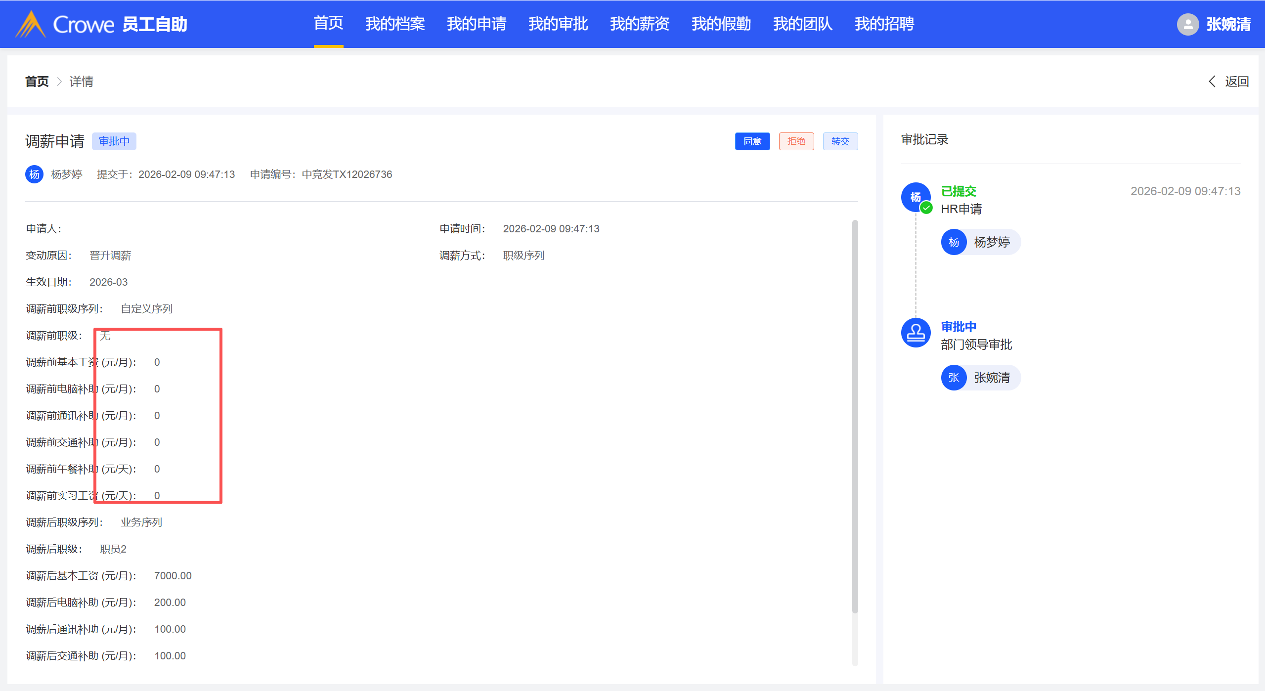Click the breadcrumb chevron separator

point(59,82)
